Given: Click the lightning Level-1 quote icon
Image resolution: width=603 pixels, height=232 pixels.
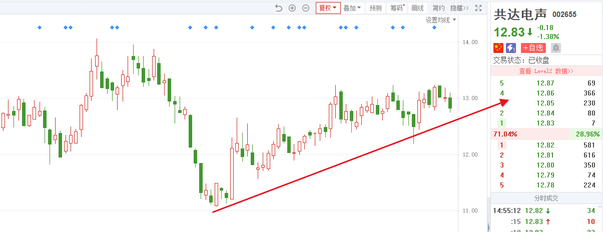Looking at the screenshot, I should tap(511, 48).
